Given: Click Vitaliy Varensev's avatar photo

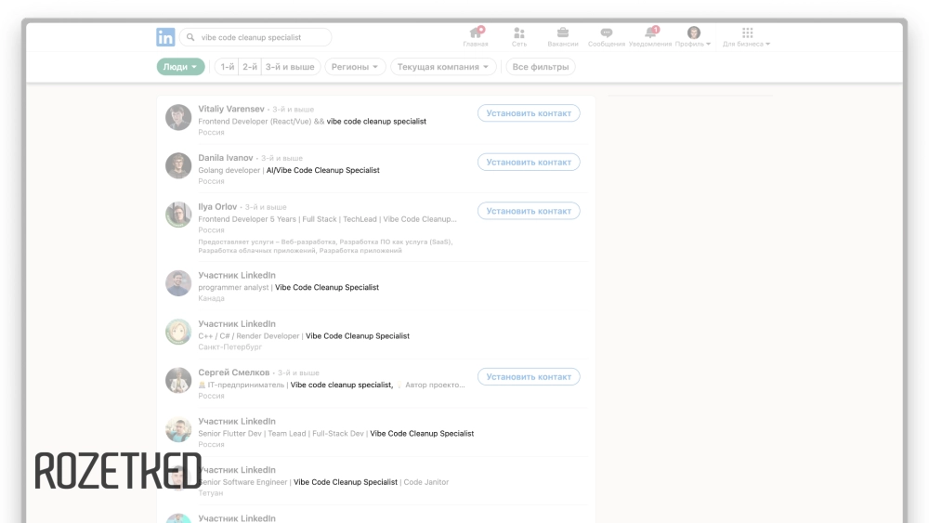Looking at the screenshot, I should pyautogui.click(x=178, y=117).
